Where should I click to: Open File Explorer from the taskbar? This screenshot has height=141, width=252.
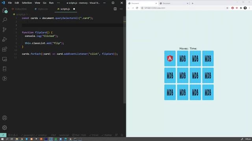pos(17,139)
